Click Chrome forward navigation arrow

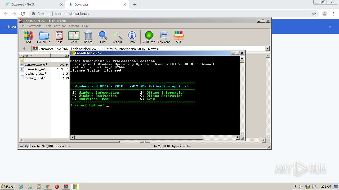14,14
